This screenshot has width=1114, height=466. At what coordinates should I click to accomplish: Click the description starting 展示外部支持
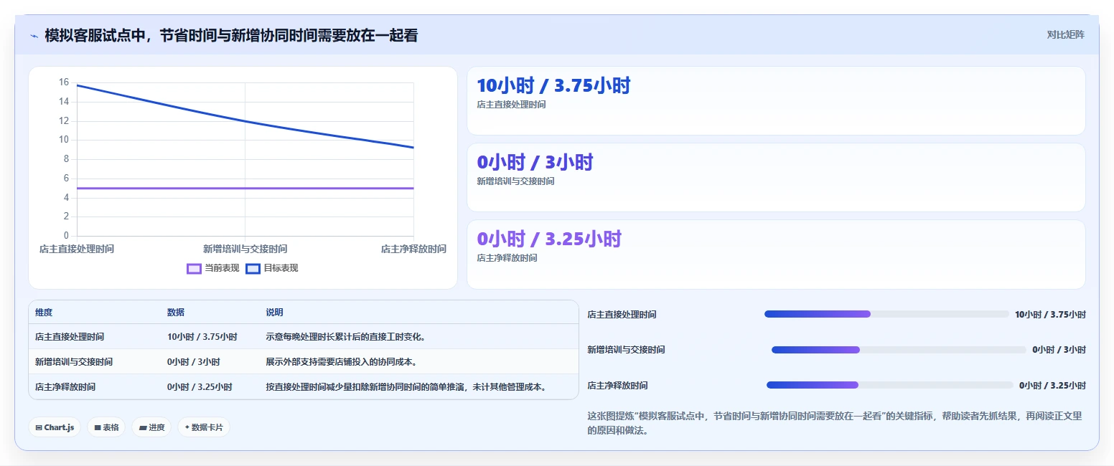tap(341, 361)
